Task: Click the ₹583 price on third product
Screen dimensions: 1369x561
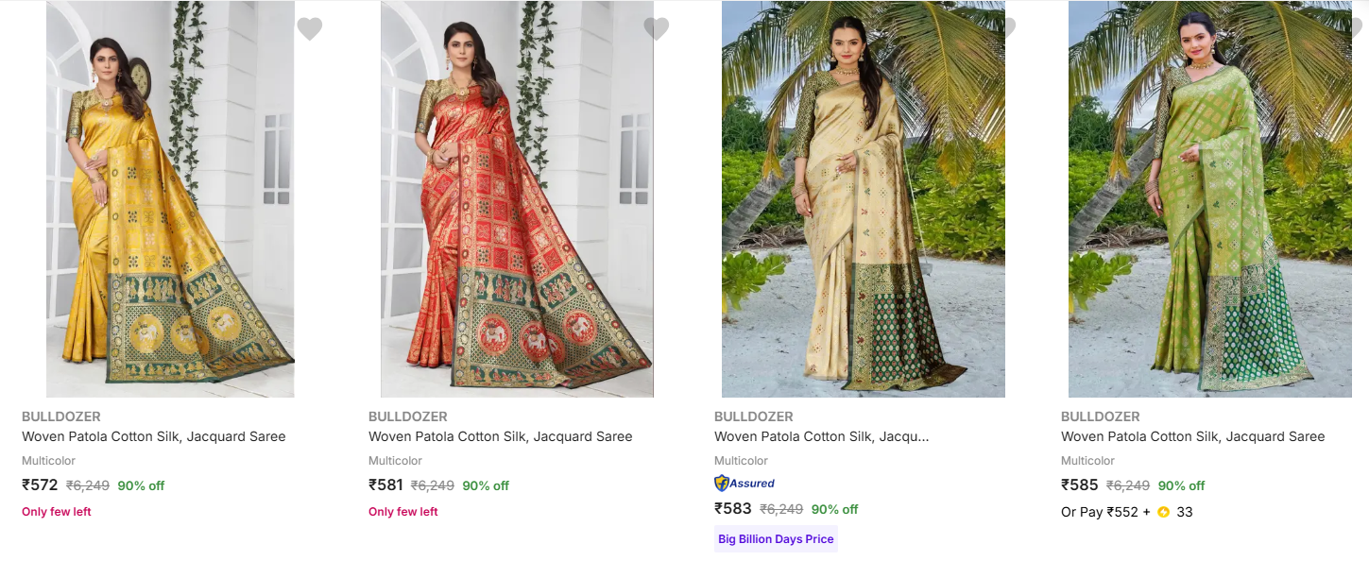Action: (733, 509)
